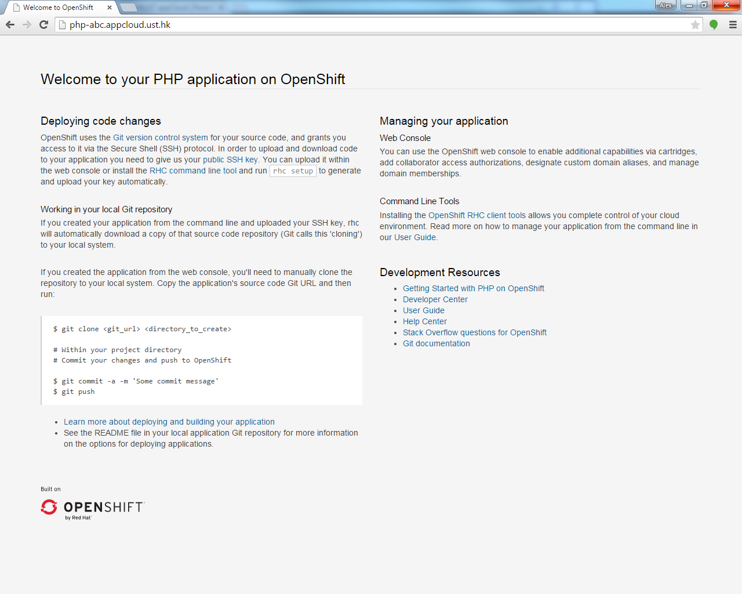
Task: Reload the page with the refresh icon
Action: tap(43, 24)
